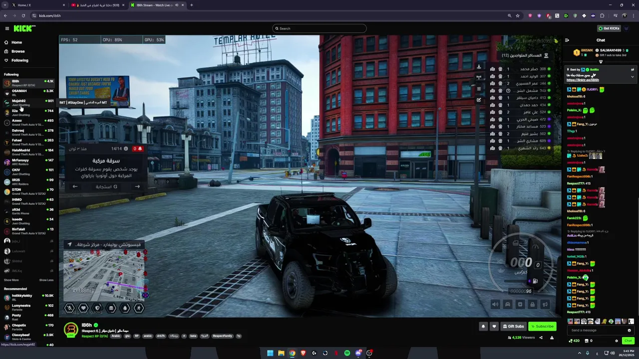Screen dimensions: 639x359
Task: Click the green Chat send button
Action: click(x=628, y=341)
